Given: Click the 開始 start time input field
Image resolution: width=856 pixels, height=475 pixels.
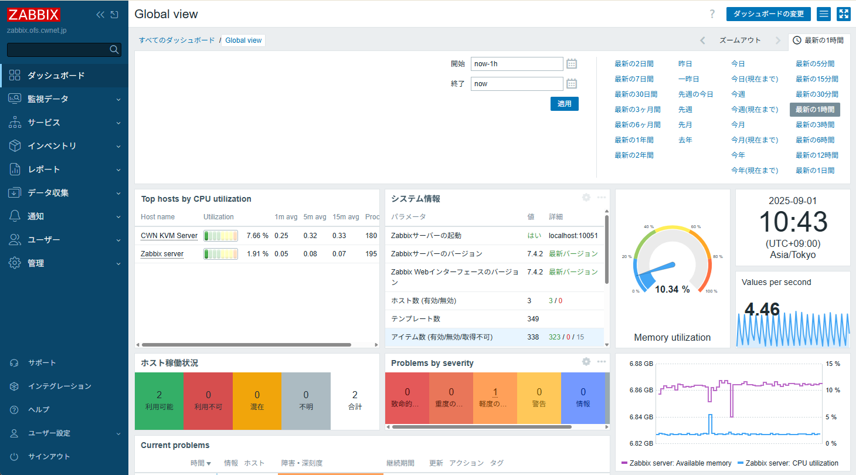Looking at the screenshot, I should 517,64.
